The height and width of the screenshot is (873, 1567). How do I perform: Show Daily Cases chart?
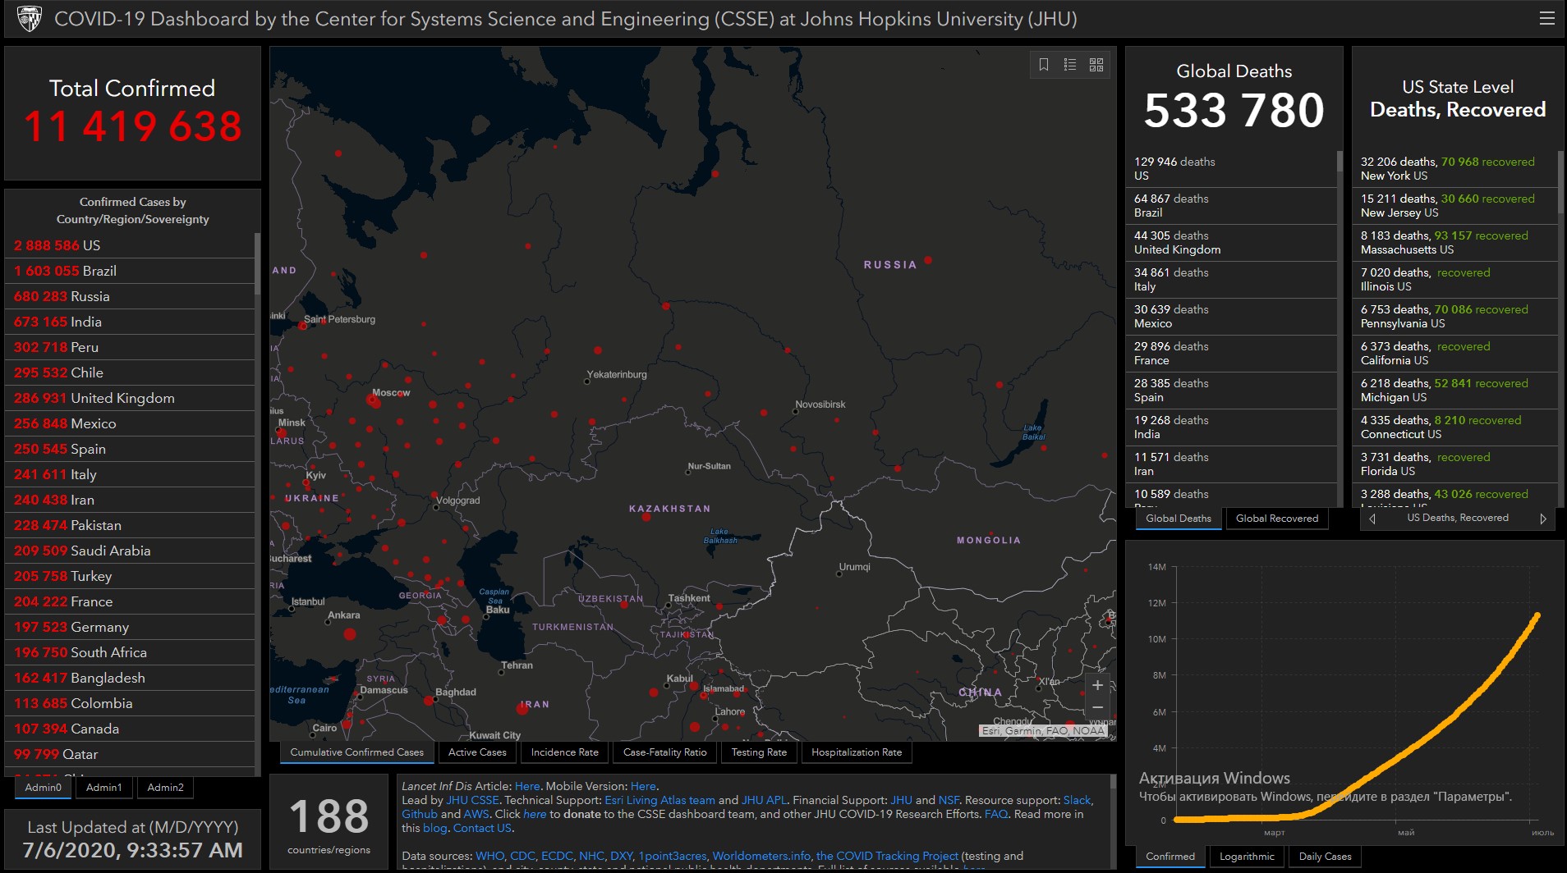(x=1325, y=857)
